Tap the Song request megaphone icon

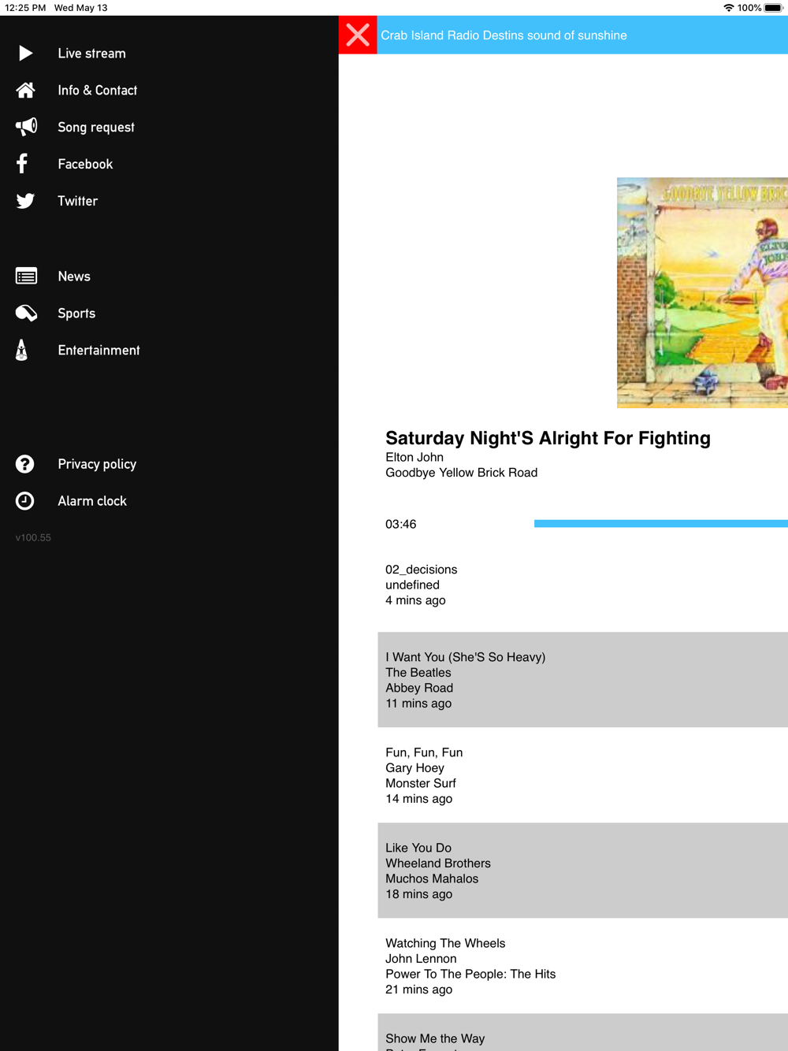tap(26, 127)
